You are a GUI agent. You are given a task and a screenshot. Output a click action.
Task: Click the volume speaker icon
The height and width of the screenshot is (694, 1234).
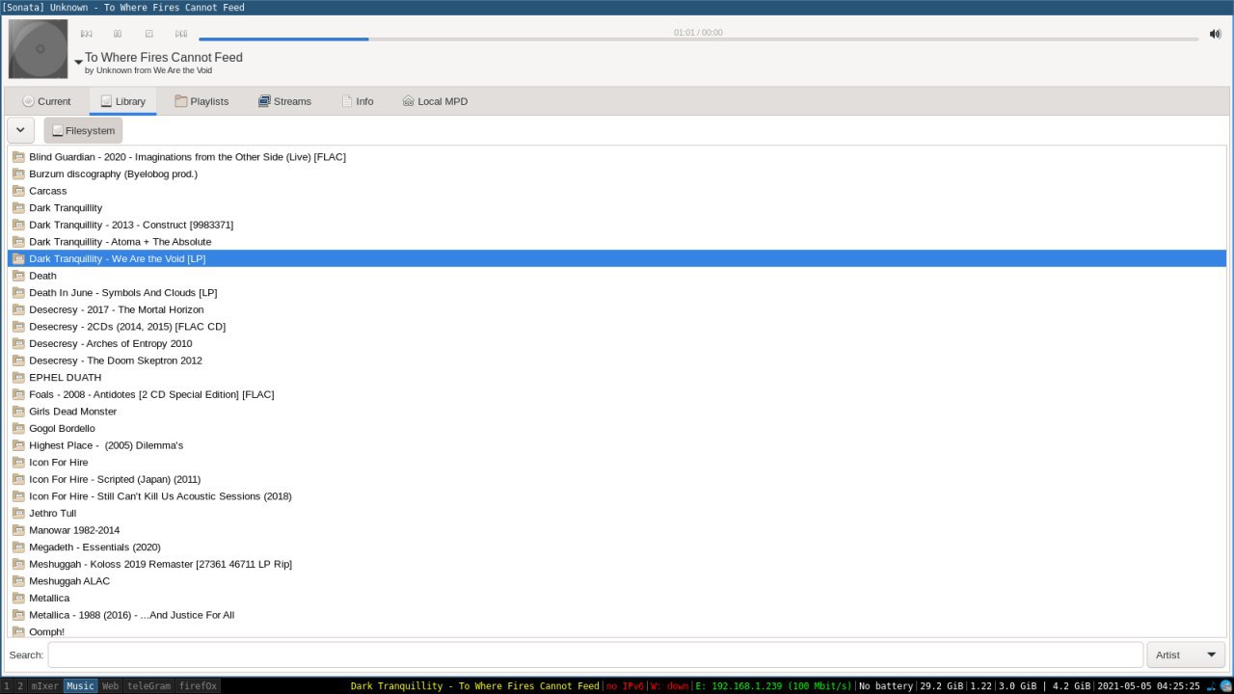1216,35
